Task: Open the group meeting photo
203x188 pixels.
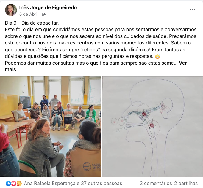Action: 51,126
